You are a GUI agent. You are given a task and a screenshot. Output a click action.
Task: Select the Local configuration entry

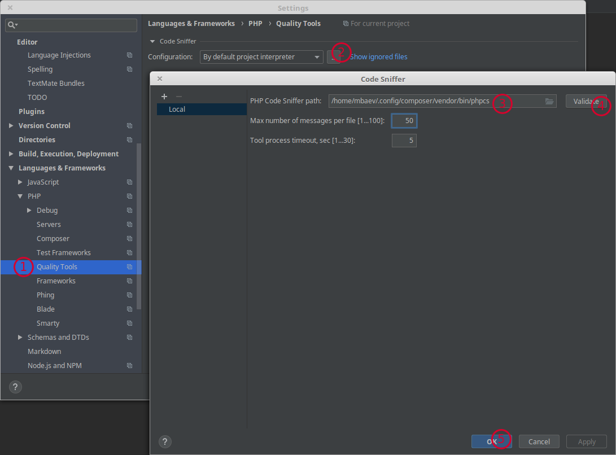pos(202,109)
